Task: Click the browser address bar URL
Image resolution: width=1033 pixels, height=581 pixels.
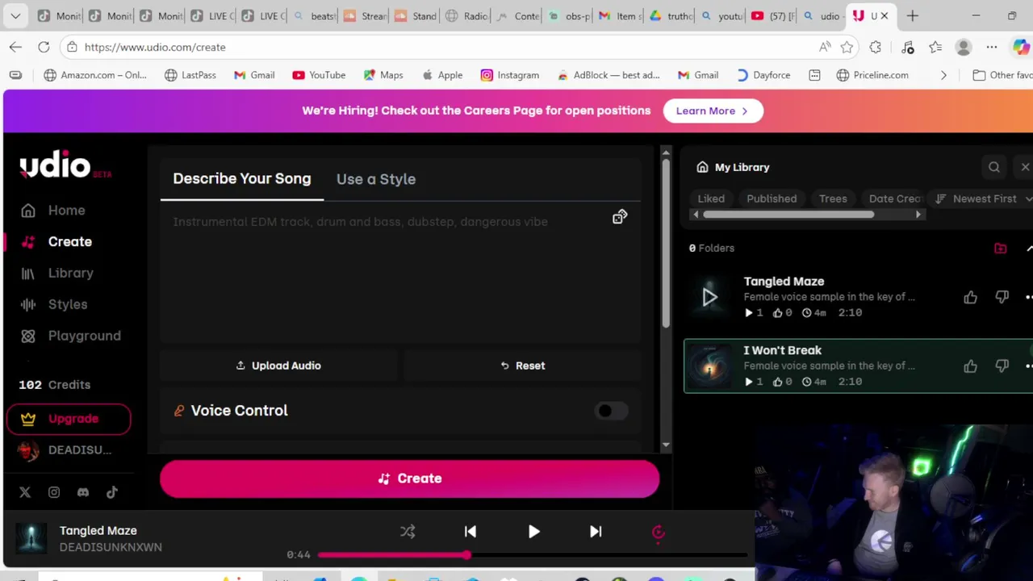Action: (155, 47)
